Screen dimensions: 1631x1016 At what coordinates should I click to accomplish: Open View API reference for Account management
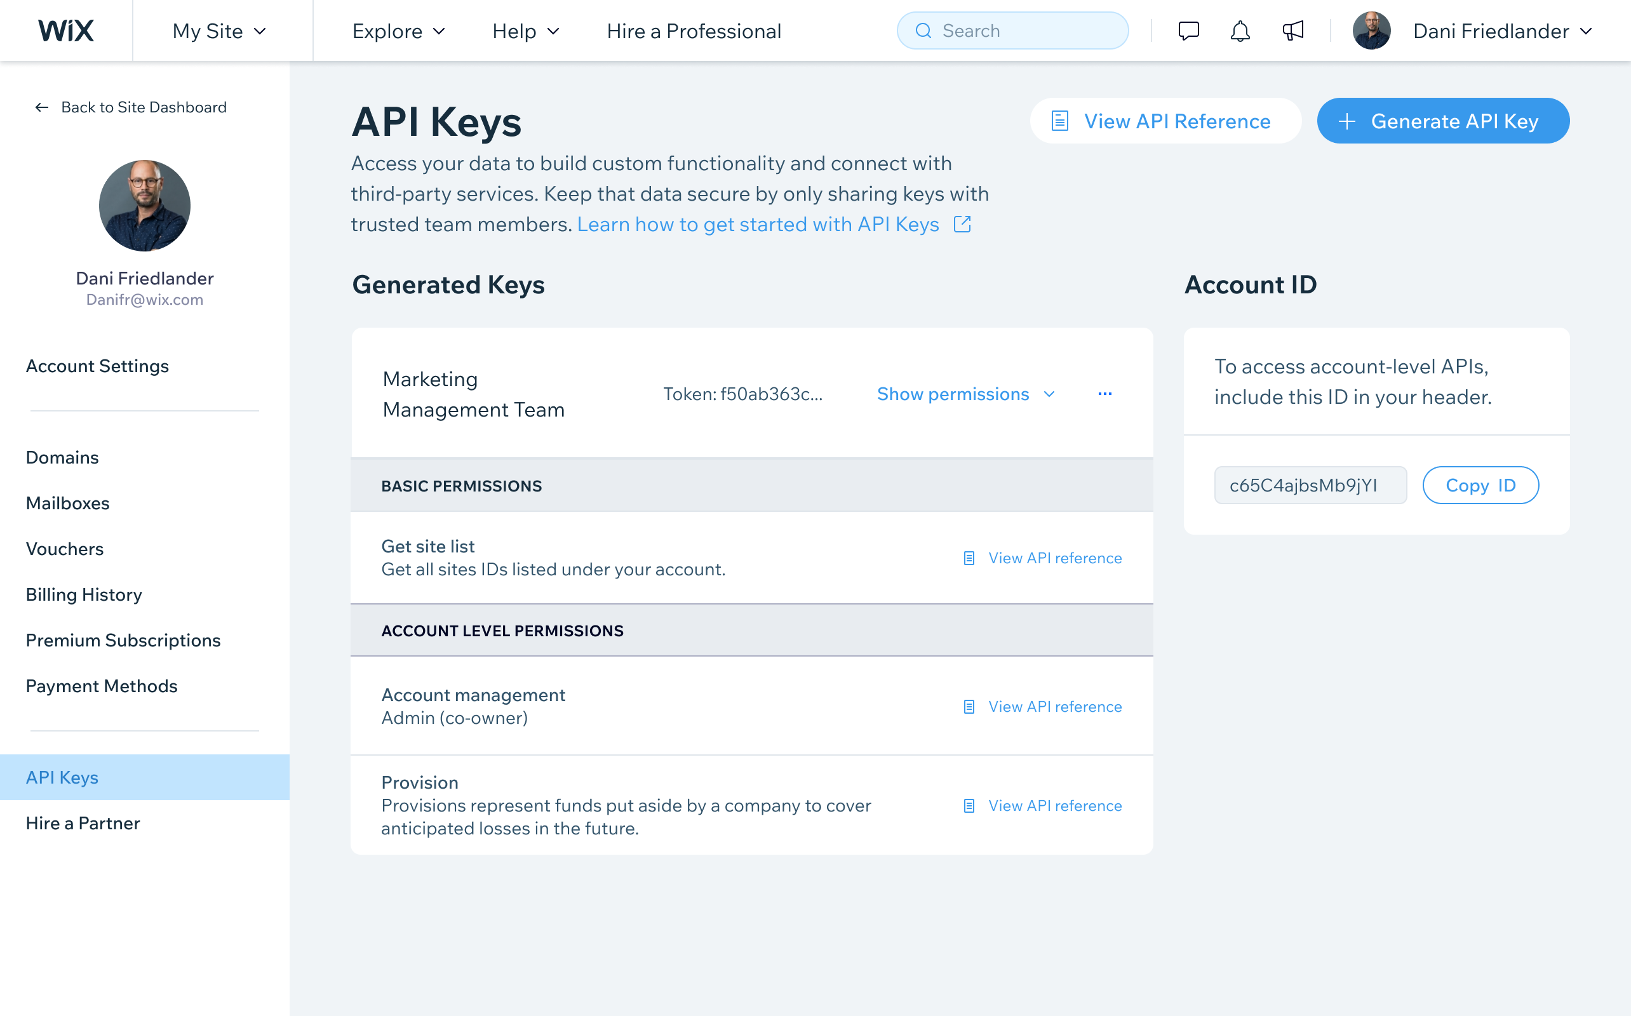pos(1055,706)
